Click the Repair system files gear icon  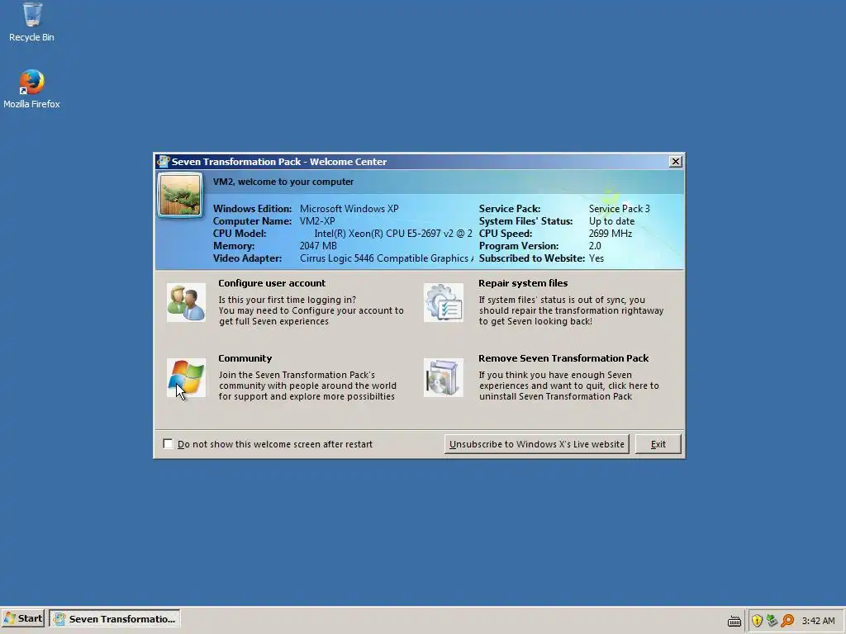pos(444,302)
